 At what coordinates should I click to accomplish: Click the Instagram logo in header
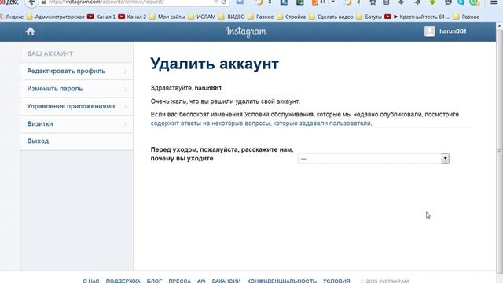[x=246, y=31]
